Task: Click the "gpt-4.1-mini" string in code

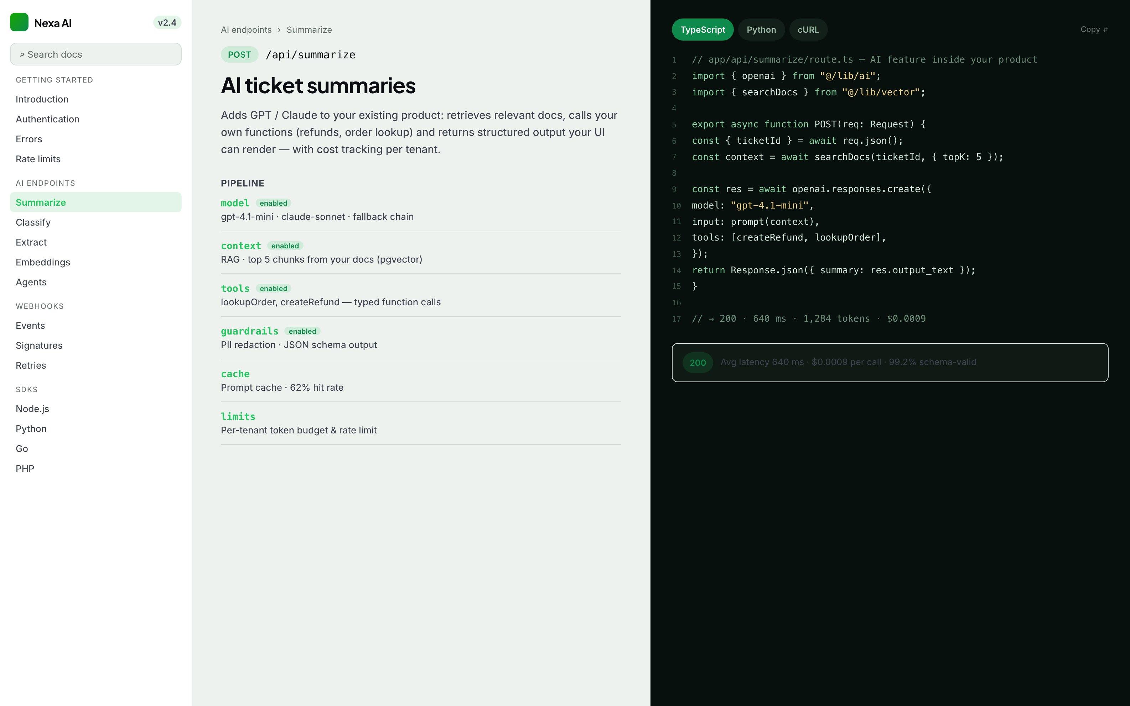Action: [x=769, y=205]
